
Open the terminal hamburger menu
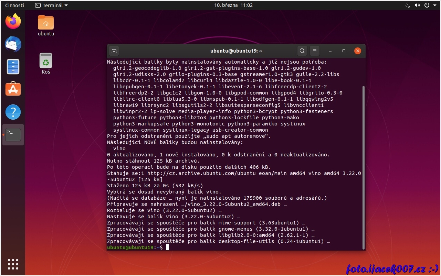coord(314,51)
